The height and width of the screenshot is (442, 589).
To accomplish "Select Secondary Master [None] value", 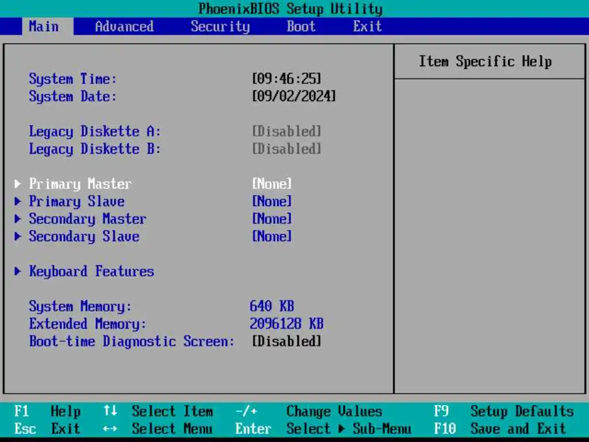I will [271, 219].
